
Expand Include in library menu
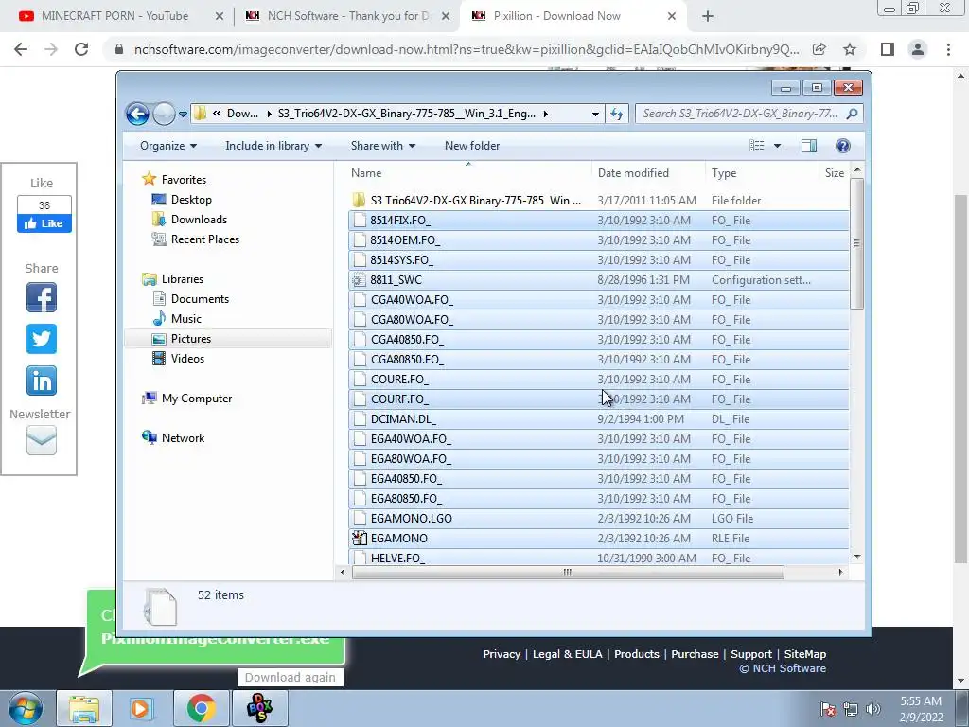pos(273,145)
